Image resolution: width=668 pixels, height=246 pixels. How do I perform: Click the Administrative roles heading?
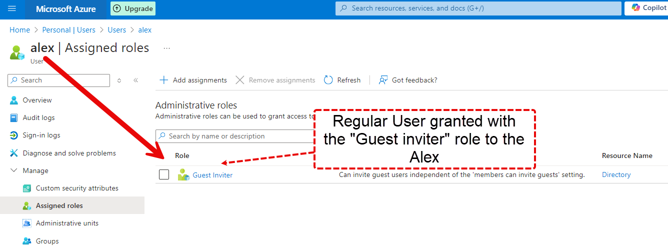(x=196, y=105)
